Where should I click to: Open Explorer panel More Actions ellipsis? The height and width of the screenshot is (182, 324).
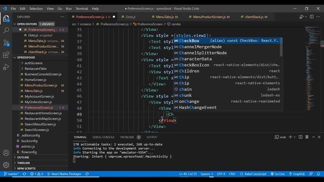coord(62,17)
